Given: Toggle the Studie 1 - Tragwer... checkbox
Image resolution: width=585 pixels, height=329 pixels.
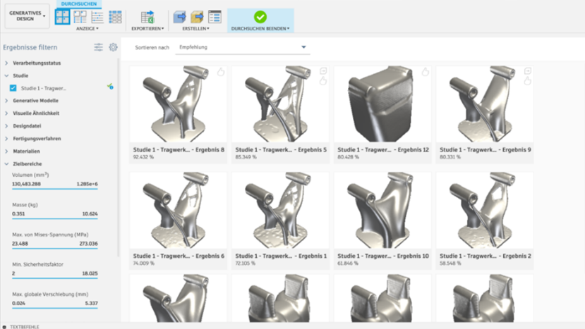Looking at the screenshot, I should [x=13, y=88].
